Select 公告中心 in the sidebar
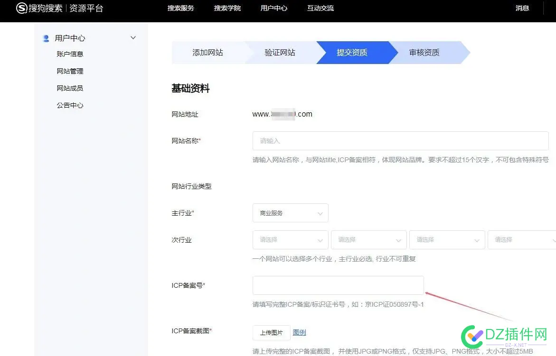The image size is (556, 356). pyautogui.click(x=70, y=105)
